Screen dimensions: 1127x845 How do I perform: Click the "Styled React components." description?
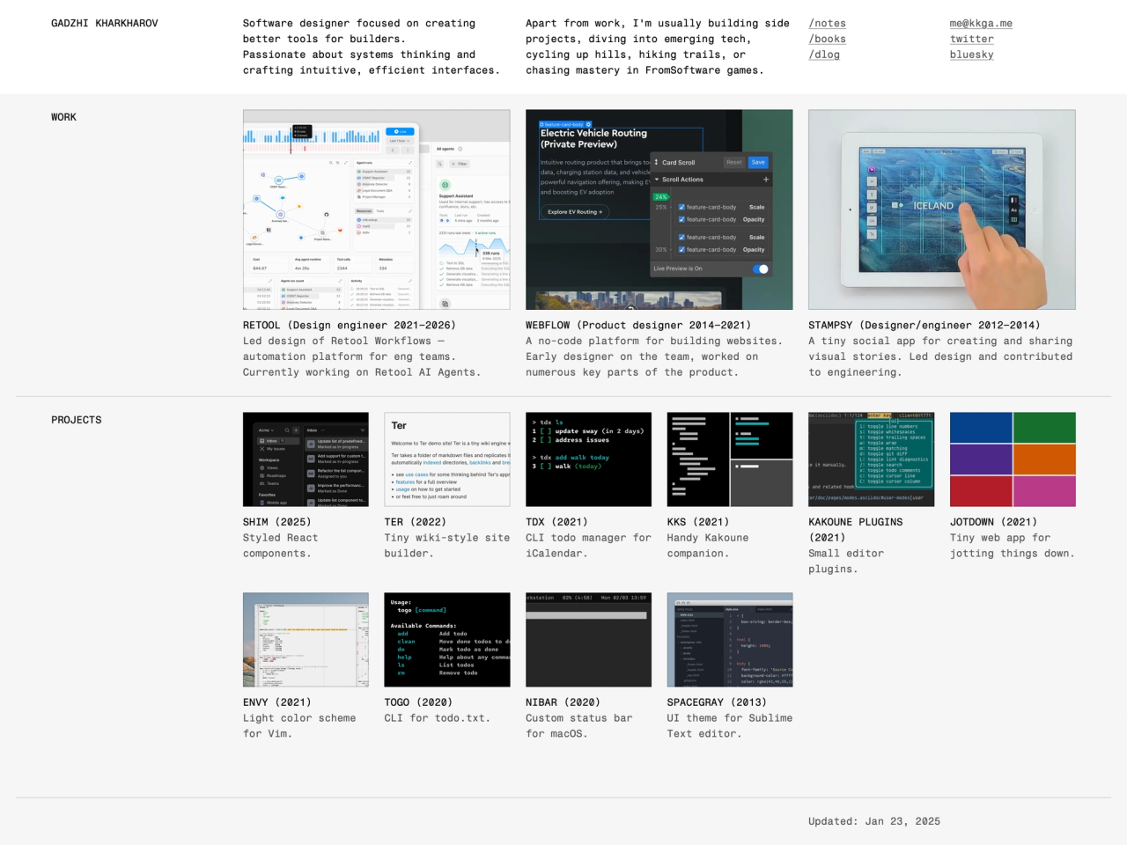pyautogui.click(x=281, y=547)
